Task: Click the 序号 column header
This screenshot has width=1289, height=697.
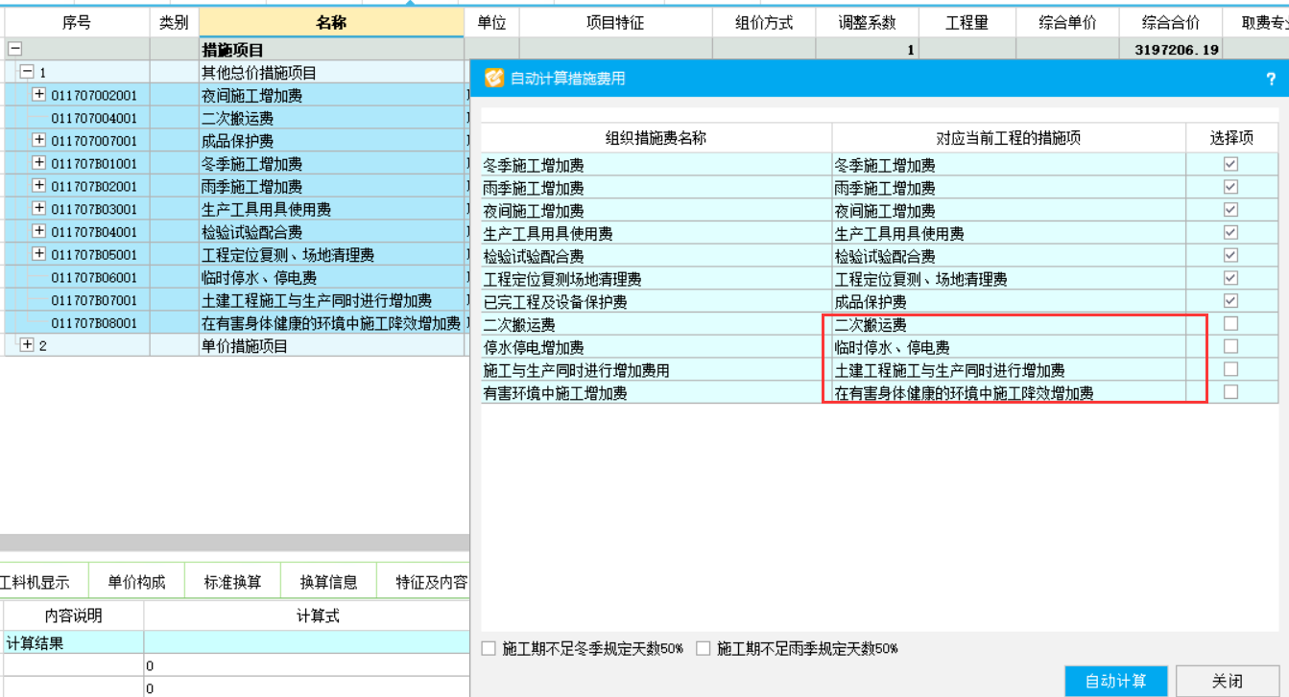Action: [77, 23]
